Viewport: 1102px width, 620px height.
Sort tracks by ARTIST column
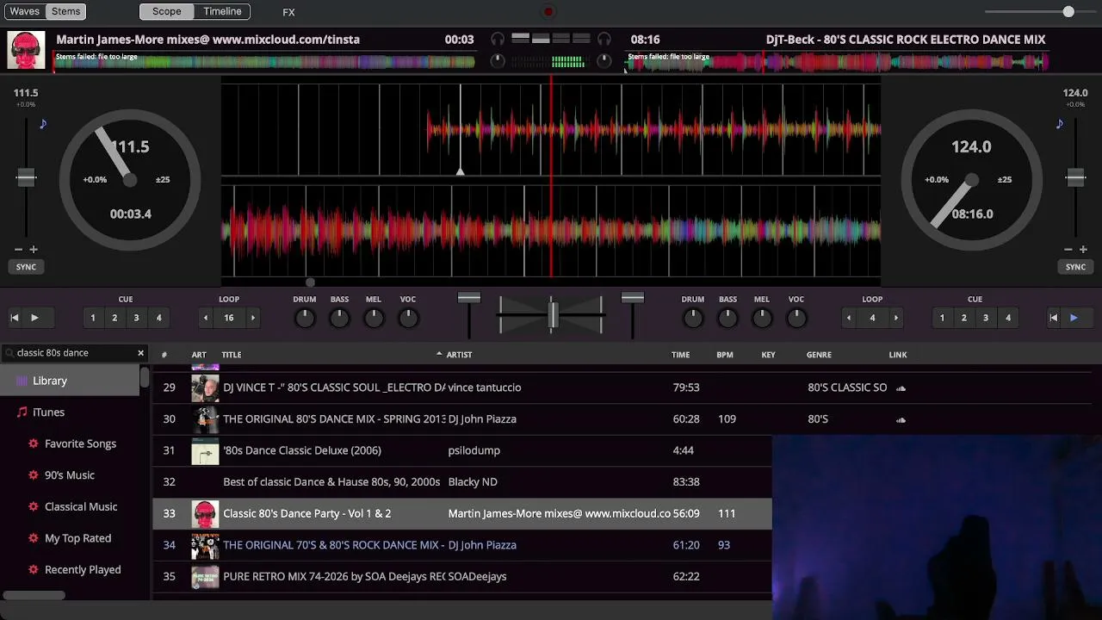(x=459, y=355)
